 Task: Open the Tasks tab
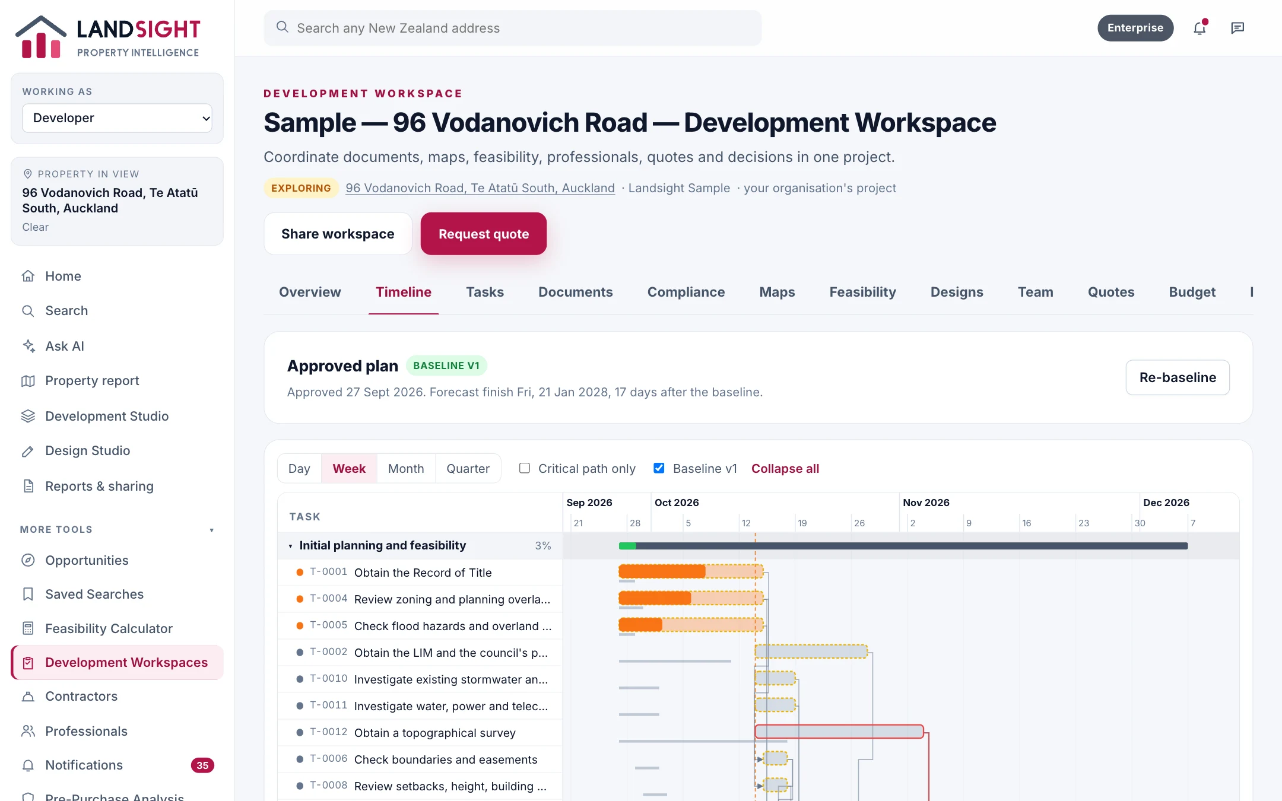click(x=485, y=292)
